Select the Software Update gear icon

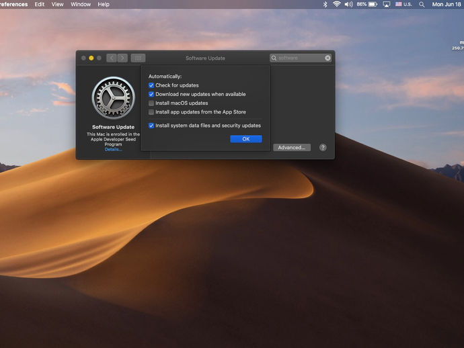point(114,98)
